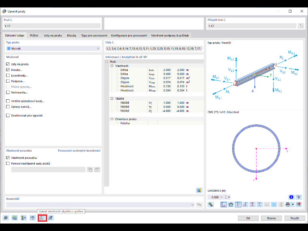
Task: Click the reset view magnifier with red X
Action: pyautogui.click(x=299, y=205)
